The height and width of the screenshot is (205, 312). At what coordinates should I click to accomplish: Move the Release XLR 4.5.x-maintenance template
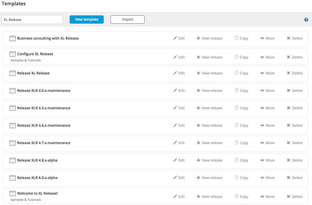tap(268, 108)
